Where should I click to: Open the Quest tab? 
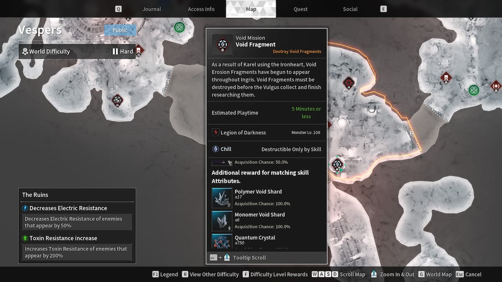300,9
